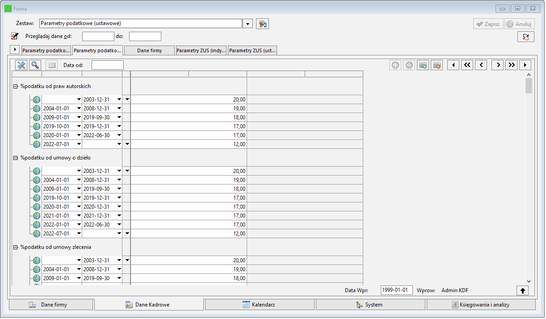Click globe icon of 2022-01-01 row under umowy o dzieło

click(37, 225)
